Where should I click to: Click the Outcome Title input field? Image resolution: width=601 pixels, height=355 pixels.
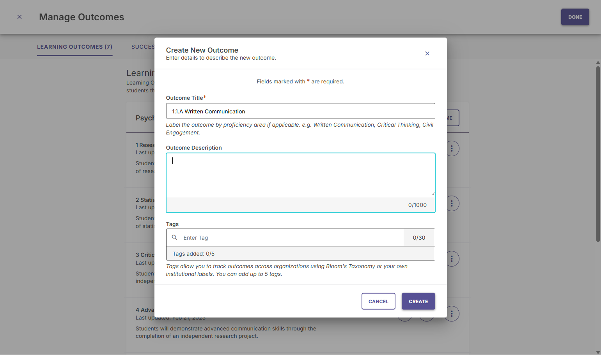click(x=300, y=111)
